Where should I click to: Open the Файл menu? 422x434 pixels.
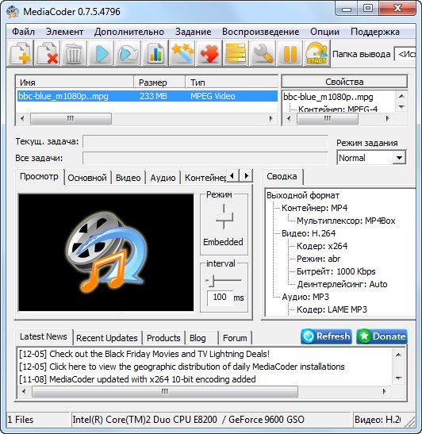23,32
